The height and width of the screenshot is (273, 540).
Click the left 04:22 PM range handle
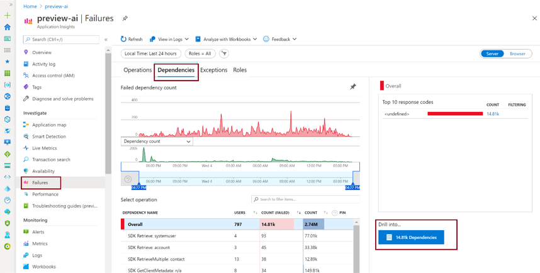point(138,187)
